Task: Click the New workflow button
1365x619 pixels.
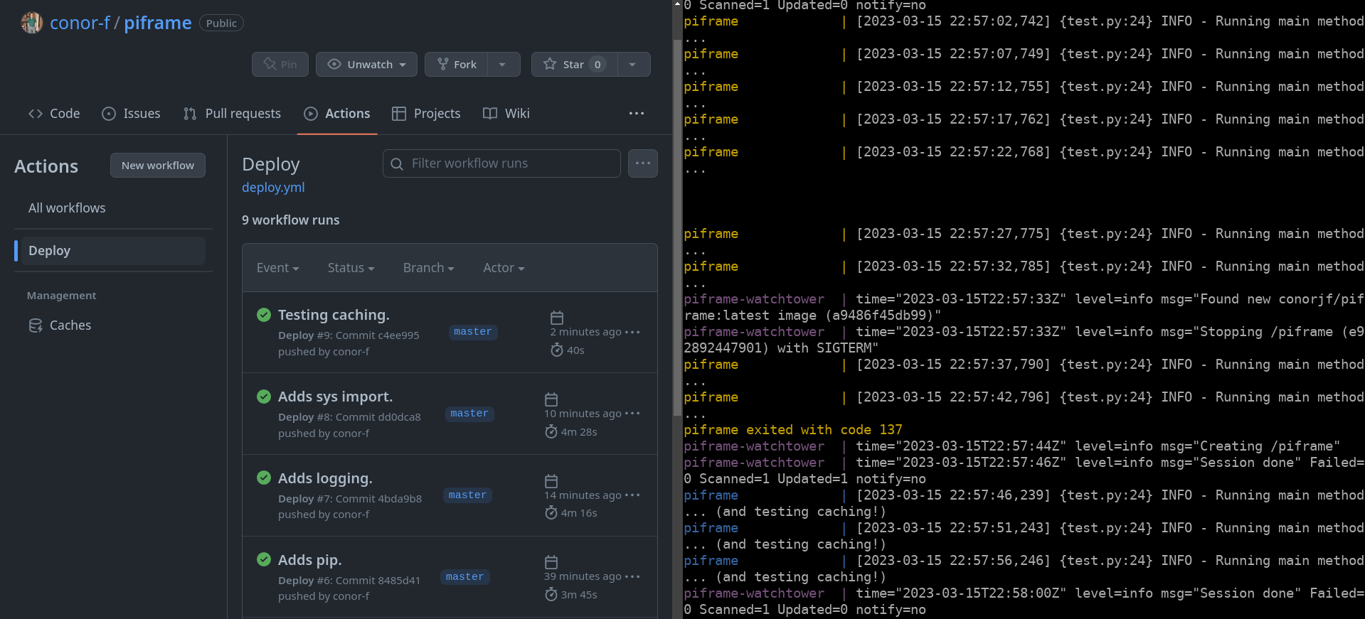Action: tap(158, 166)
